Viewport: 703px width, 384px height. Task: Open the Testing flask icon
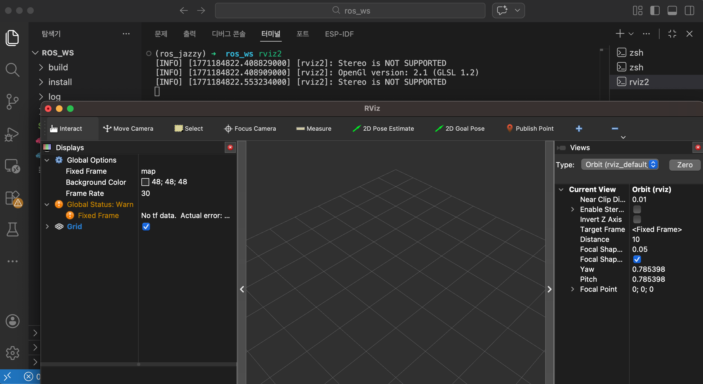coord(12,229)
